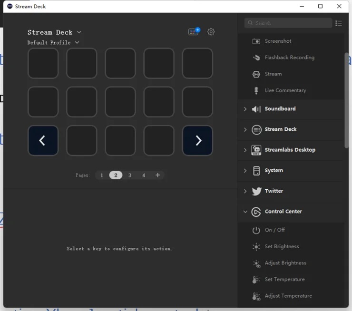352x311 pixels.
Task: Select the Adjust Temperature action label
Action: 288,296
